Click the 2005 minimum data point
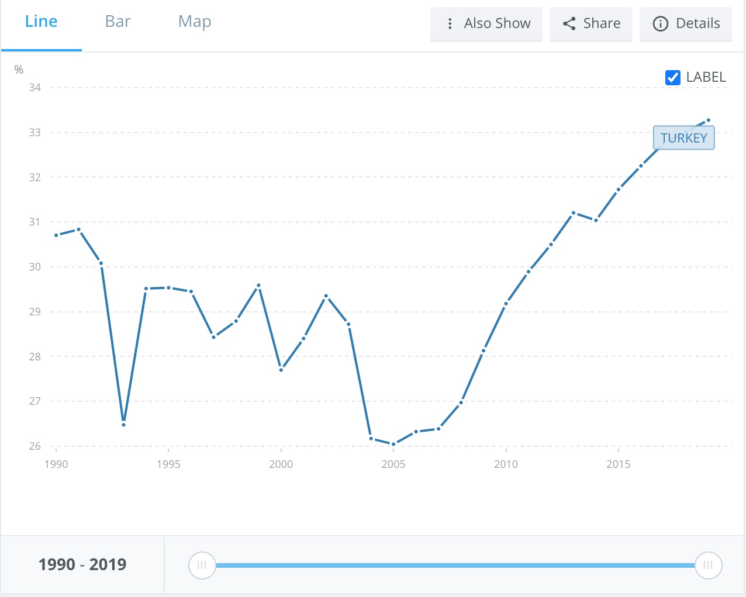 coord(393,445)
